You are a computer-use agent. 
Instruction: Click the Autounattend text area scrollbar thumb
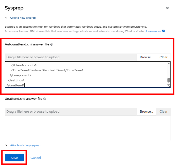(169, 80)
